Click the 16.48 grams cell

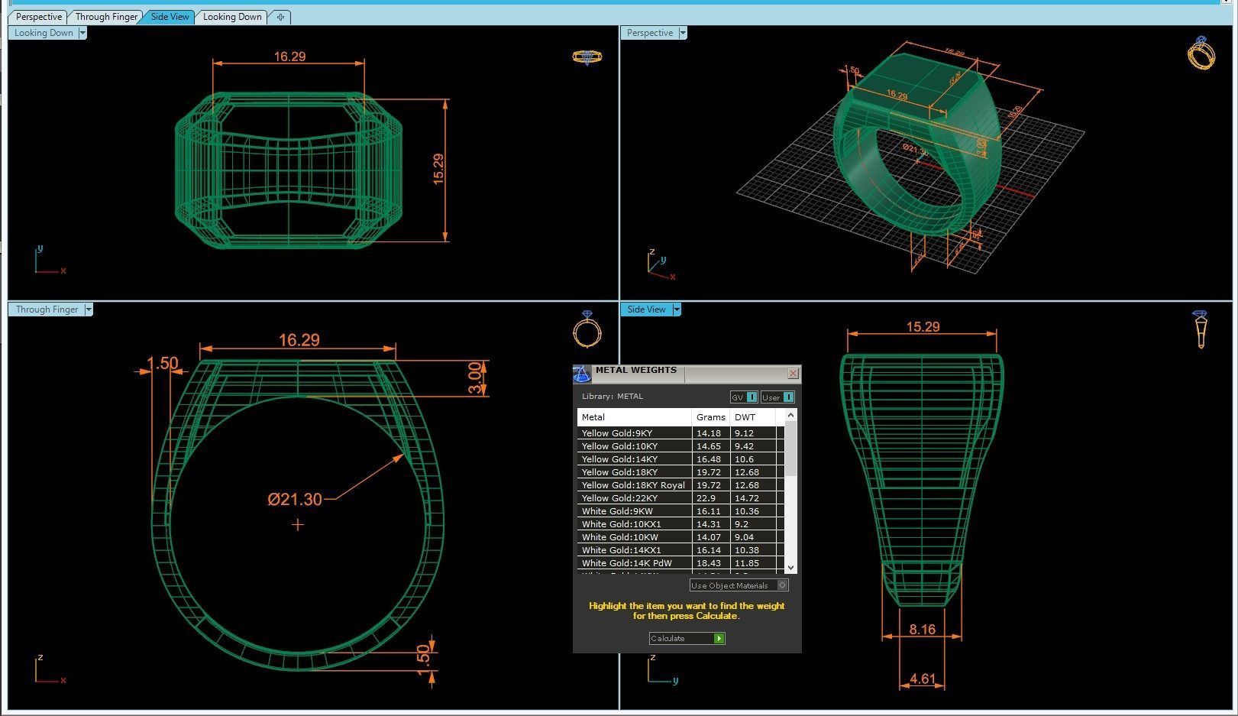pyautogui.click(x=711, y=459)
